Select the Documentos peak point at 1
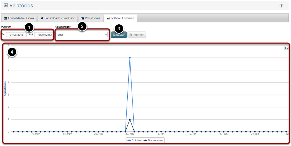 (130, 119)
